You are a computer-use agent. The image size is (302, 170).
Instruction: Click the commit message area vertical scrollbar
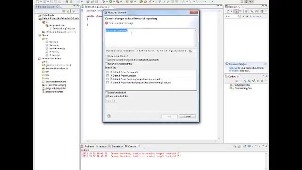[195, 38]
